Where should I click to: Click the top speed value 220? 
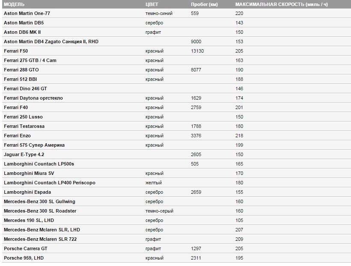click(x=239, y=13)
